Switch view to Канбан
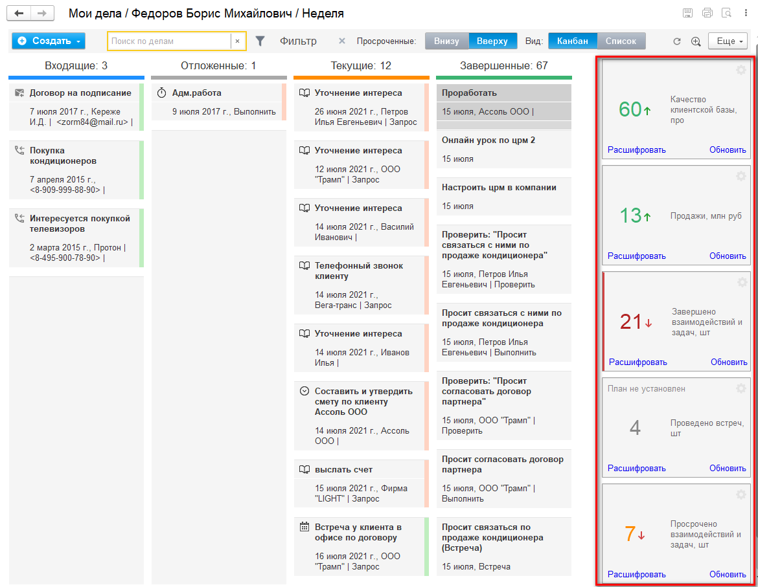The height and width of the screenshot is (587, 758). pos(572,41)
